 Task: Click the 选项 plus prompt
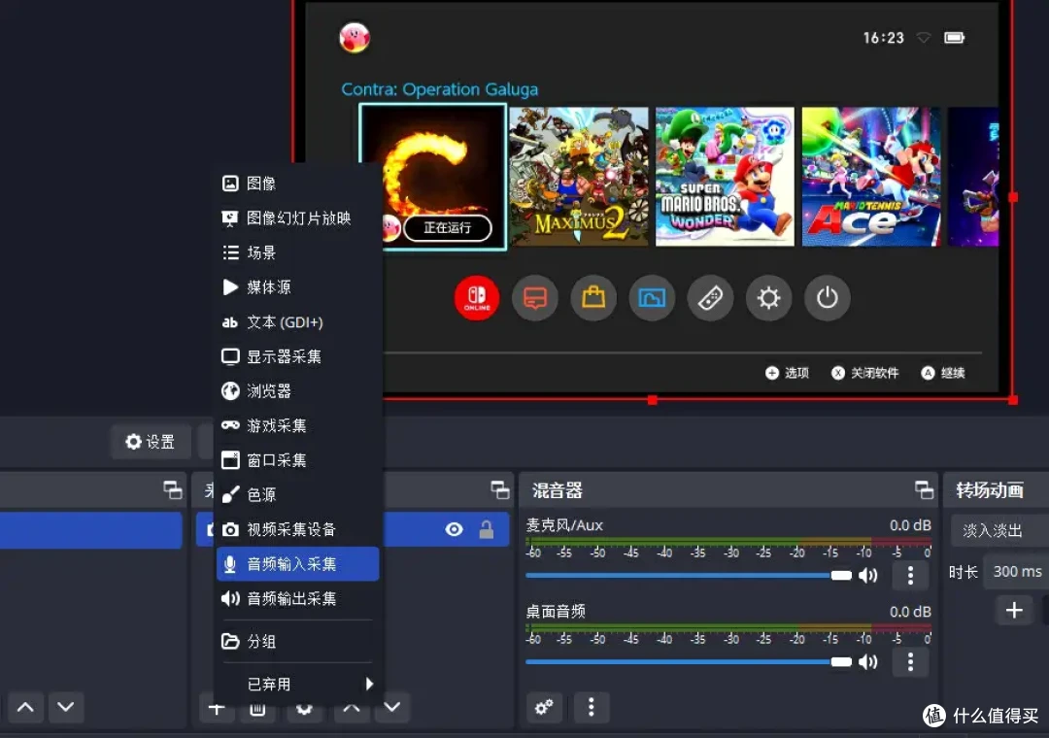(788, 373)
